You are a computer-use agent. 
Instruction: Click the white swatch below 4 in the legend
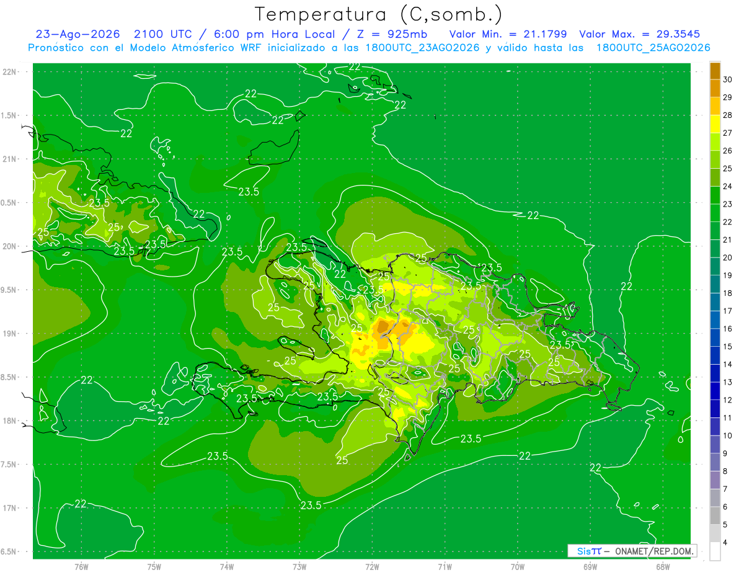coord(715,551)
